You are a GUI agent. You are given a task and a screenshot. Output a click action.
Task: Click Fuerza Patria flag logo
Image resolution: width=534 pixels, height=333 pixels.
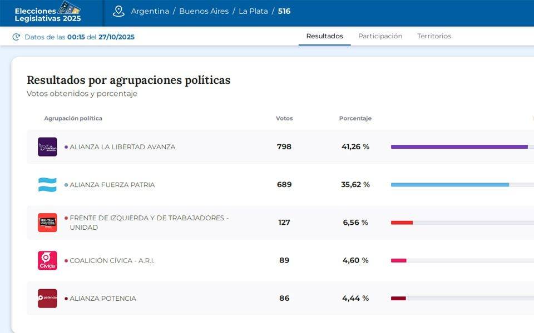[47, 185]
